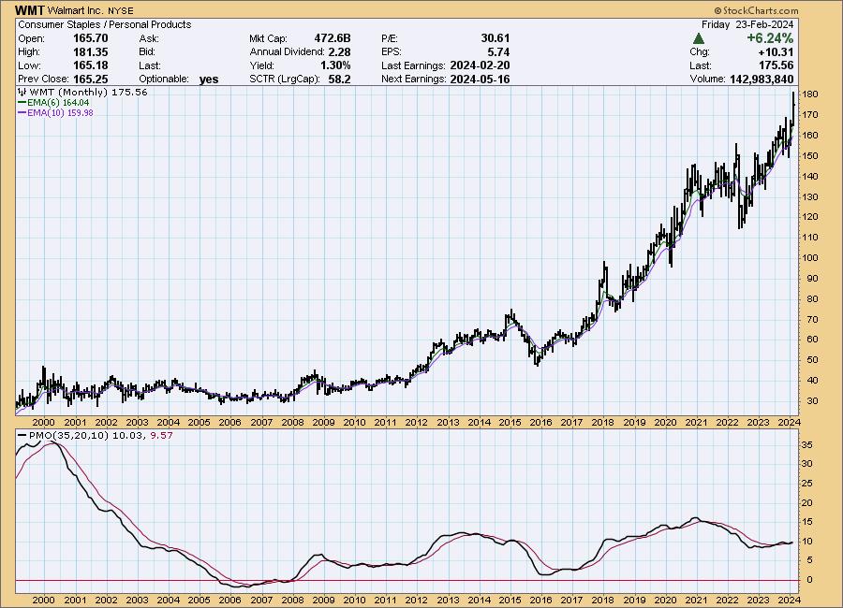The image size is (843, 608).
Task: Click the EMA(10) 159.98 legend entry
Action: pyautogui.click(x=60, y=112)
